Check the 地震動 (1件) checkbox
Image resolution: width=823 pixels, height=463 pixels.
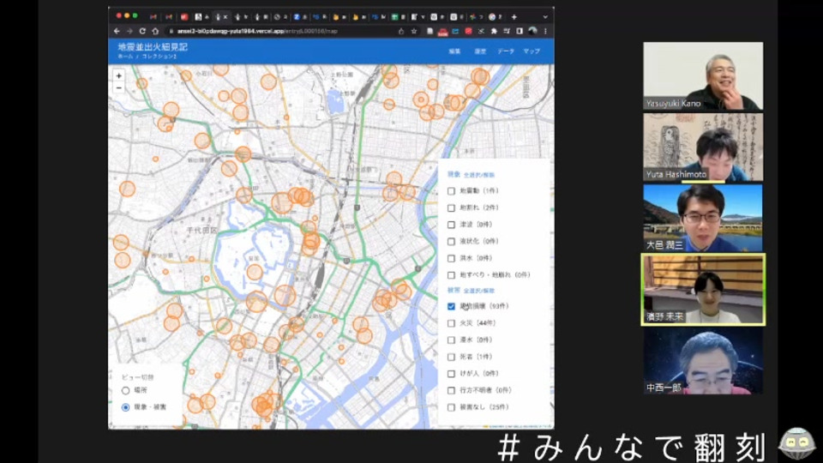click(451, 191)
